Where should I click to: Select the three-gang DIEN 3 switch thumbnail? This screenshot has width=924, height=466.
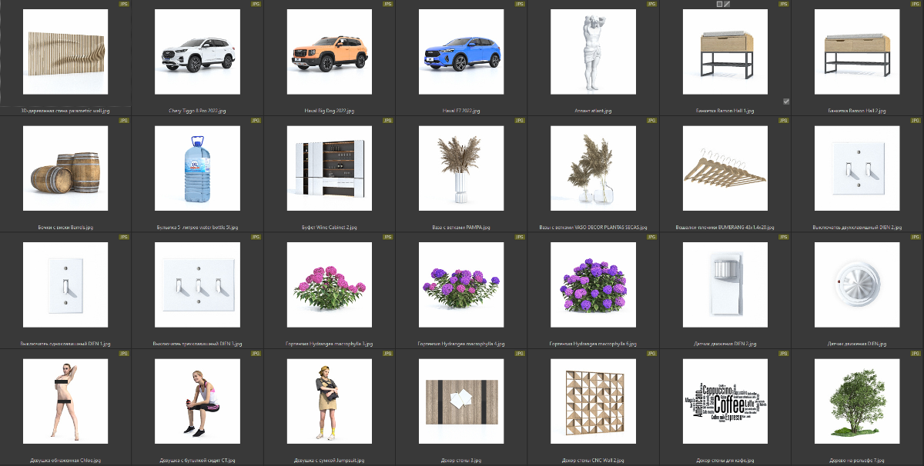pos(198,286)
